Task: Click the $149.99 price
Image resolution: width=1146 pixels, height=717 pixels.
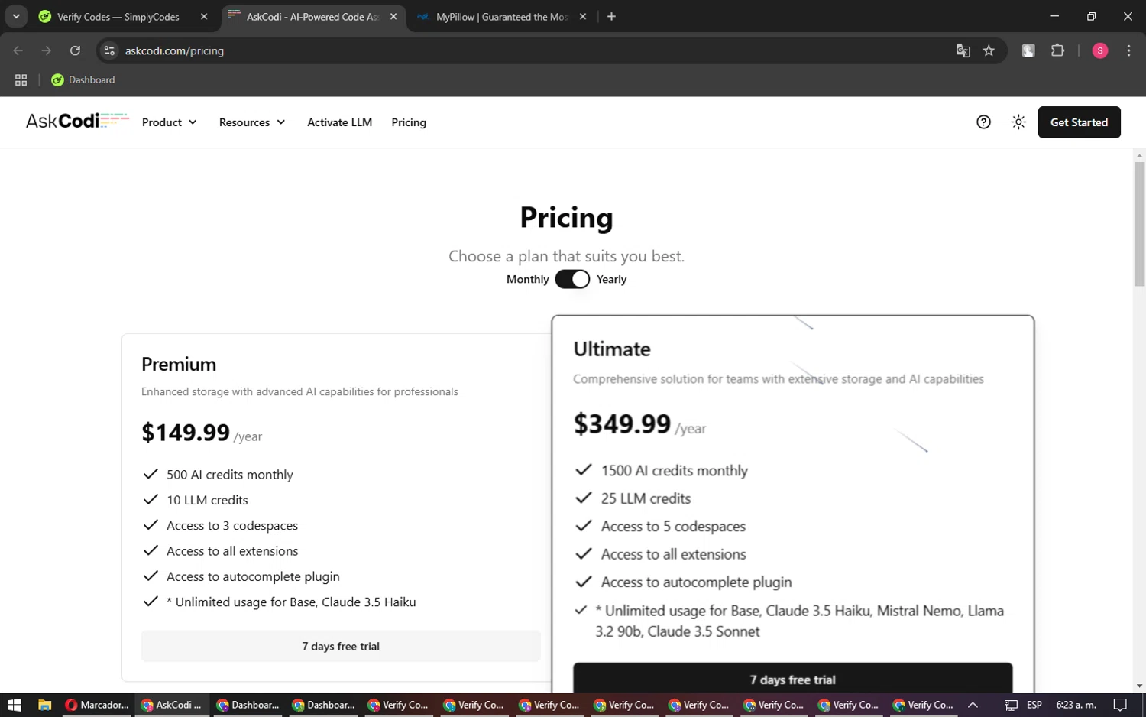Action: click(x=186, y=432)
